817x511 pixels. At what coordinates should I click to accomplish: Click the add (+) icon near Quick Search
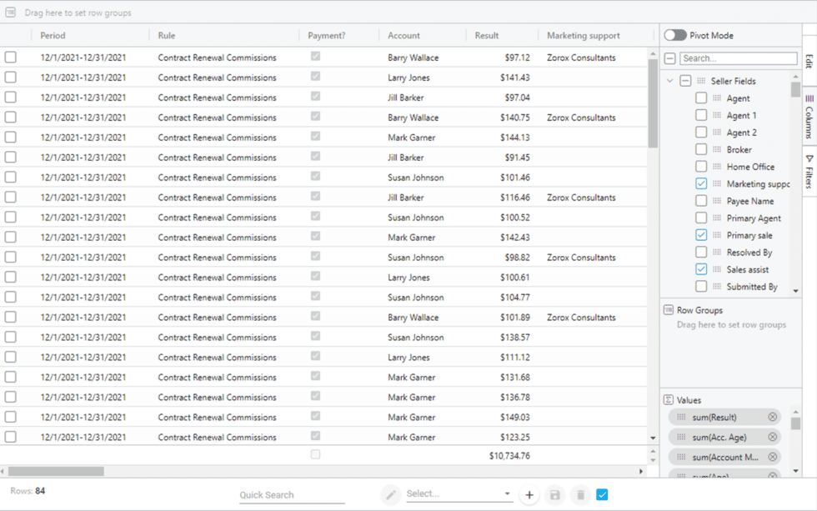529,494
